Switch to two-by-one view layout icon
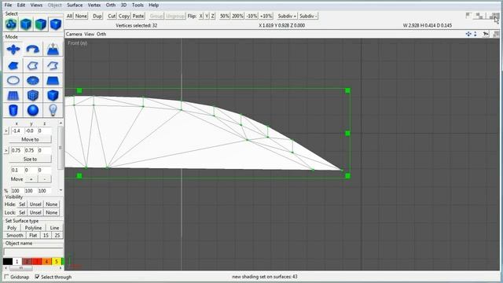The image size is (503, 283). (480, 16)
